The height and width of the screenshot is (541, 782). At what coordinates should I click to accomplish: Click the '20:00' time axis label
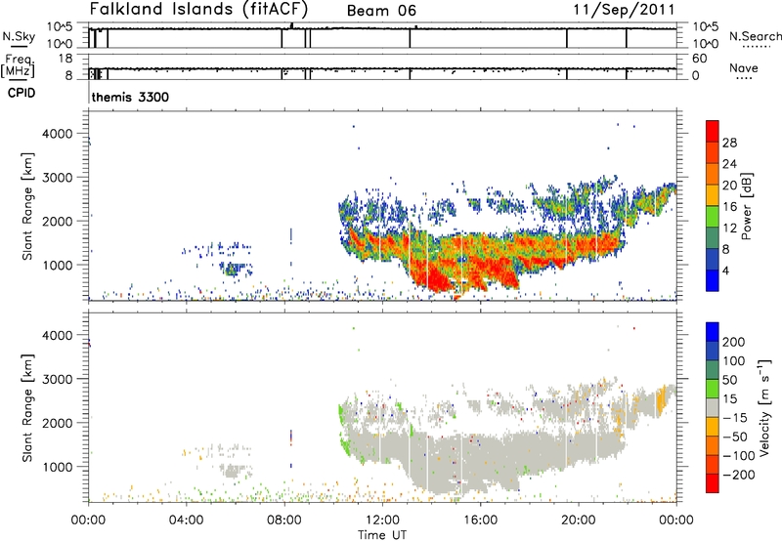point(579,520)
